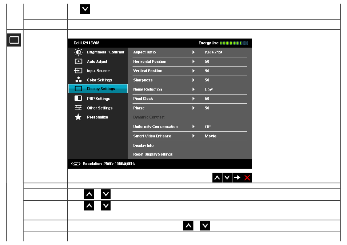Expand the Smart Video Enhance arrow
The width and height of the screenshot is (347, 245).
[x=194, y=136]
